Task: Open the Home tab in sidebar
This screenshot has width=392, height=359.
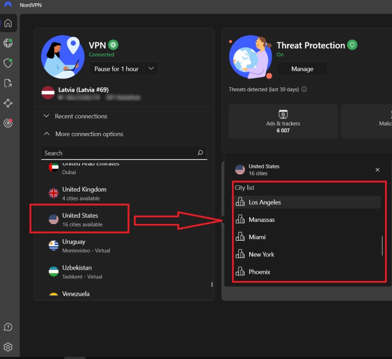Action: point(8,23)
